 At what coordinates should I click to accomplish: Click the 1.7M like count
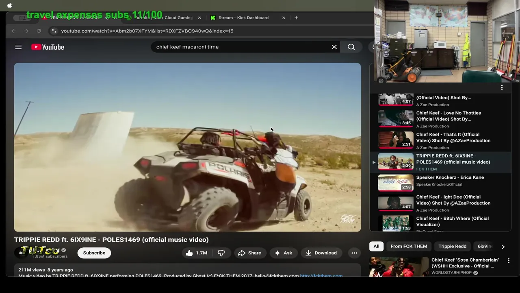[x=201, y=253]
